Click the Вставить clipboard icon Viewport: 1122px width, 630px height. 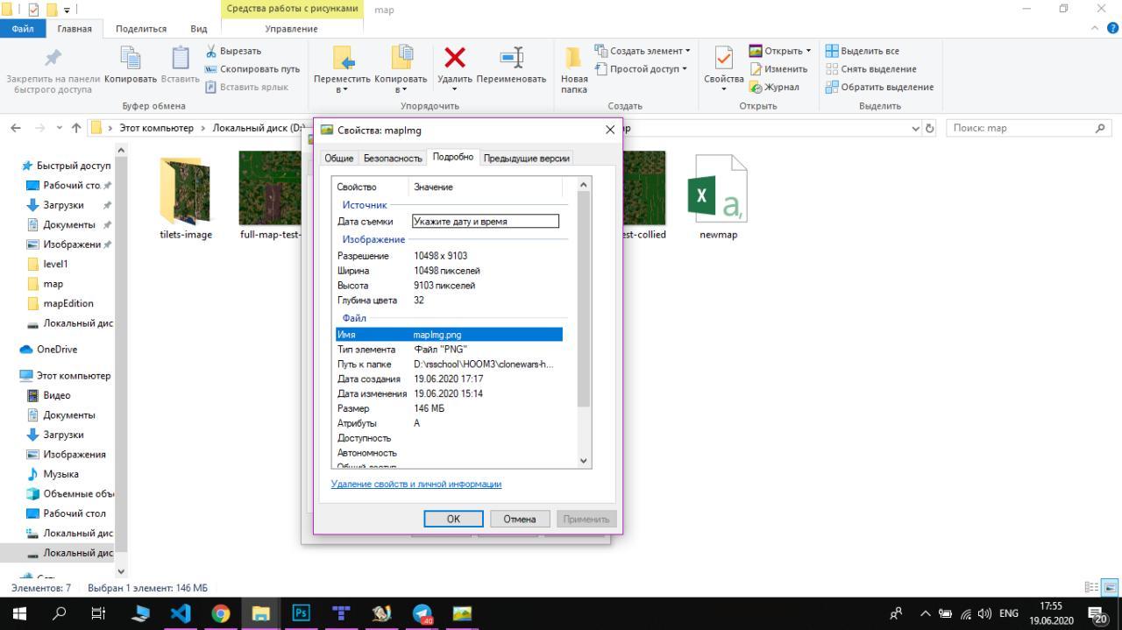(x=180, y=58)
